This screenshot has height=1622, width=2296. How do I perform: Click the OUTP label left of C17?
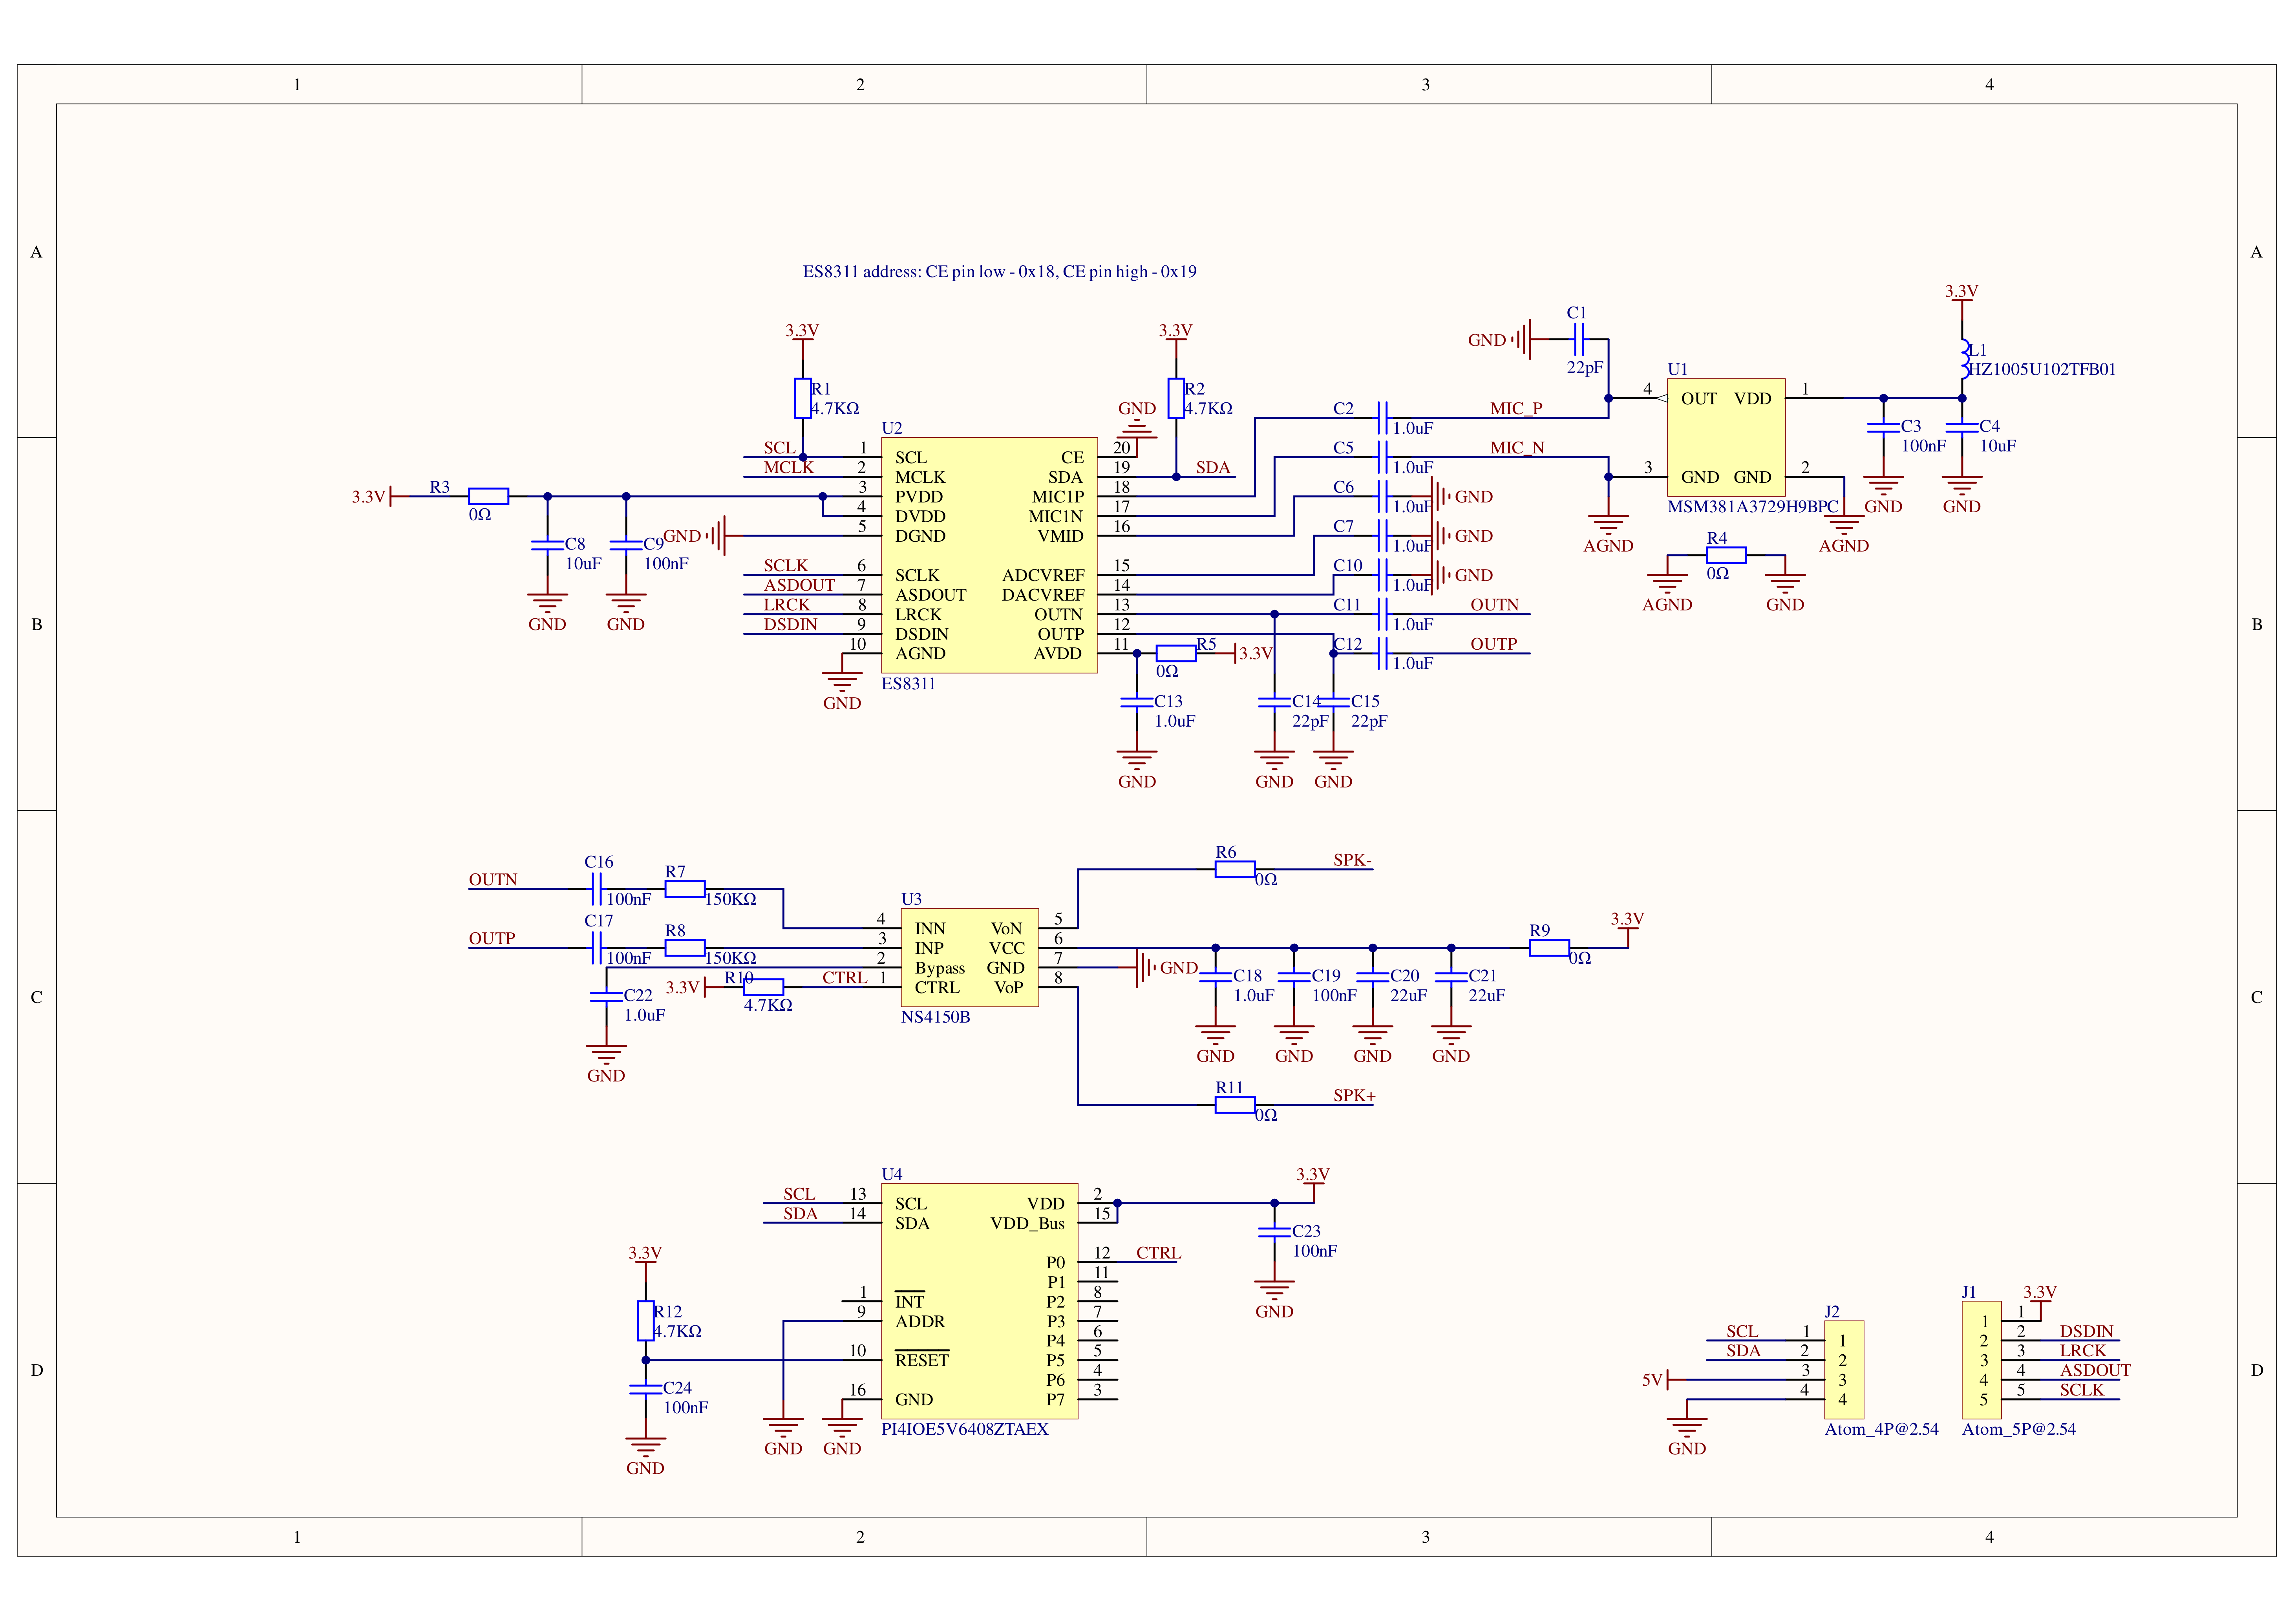[492, 939]
